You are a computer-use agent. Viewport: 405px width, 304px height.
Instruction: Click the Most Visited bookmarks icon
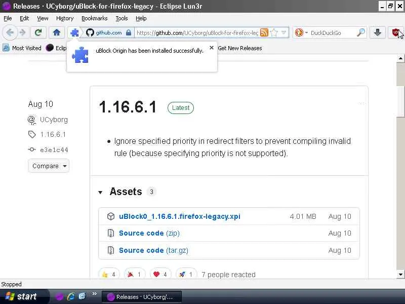6,48
